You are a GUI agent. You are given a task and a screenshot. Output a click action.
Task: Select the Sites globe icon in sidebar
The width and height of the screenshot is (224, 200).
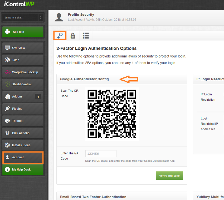coord(8,60)
